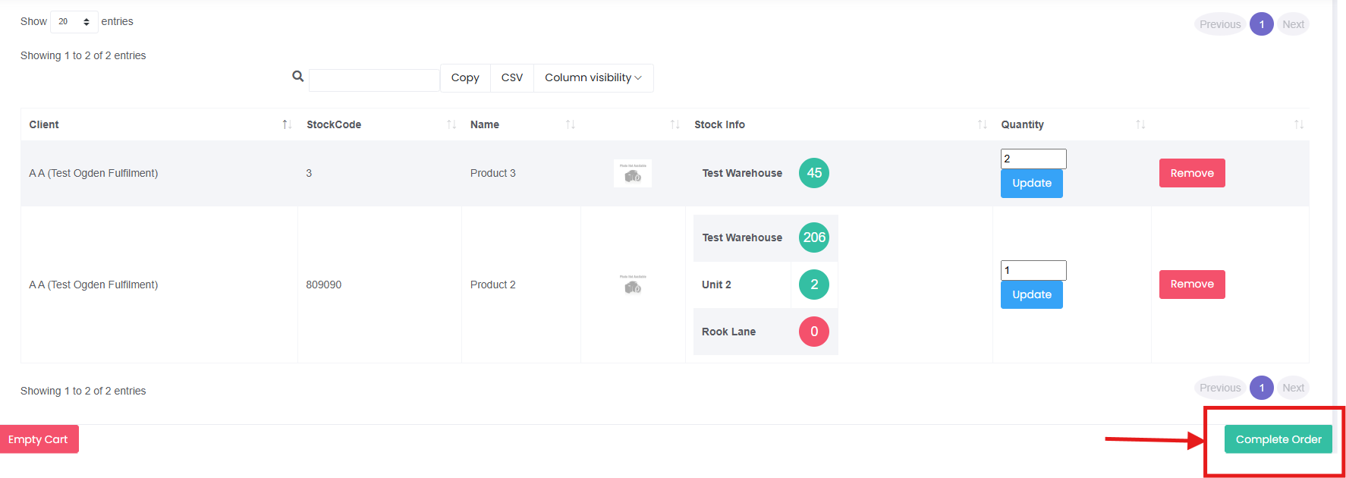The image size is (1346, 478).
Task: Open the Show entries count dropdown
Action: (x=74, y=22)
